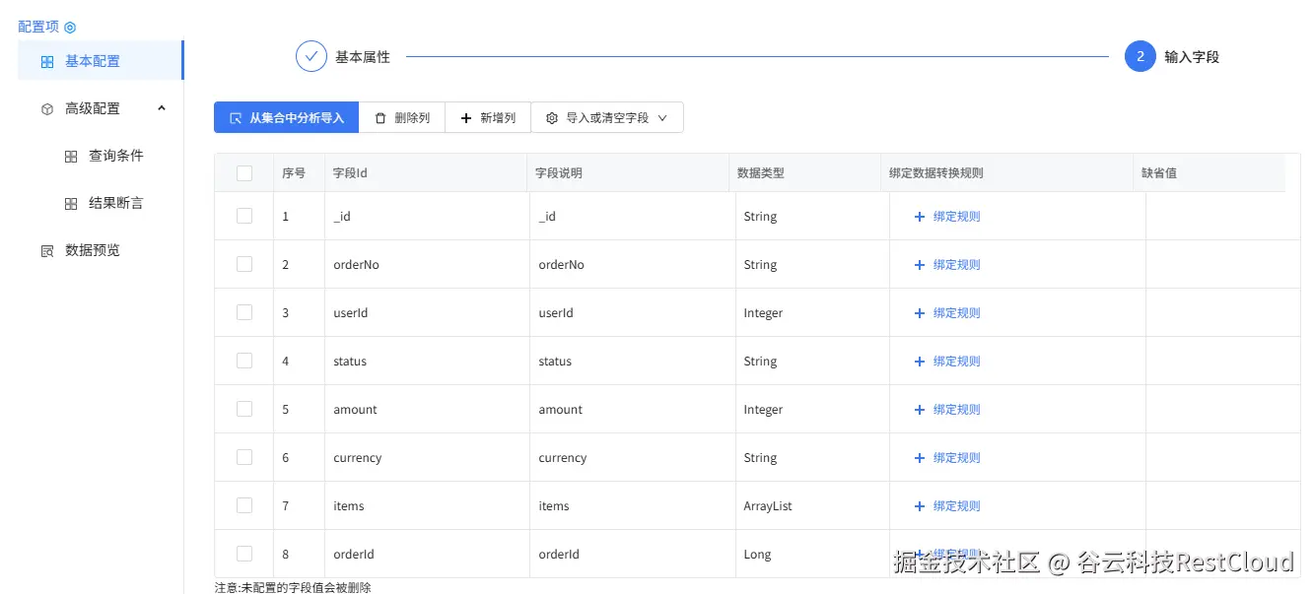Click the 新增列 button label

click(x=498, y=118)
